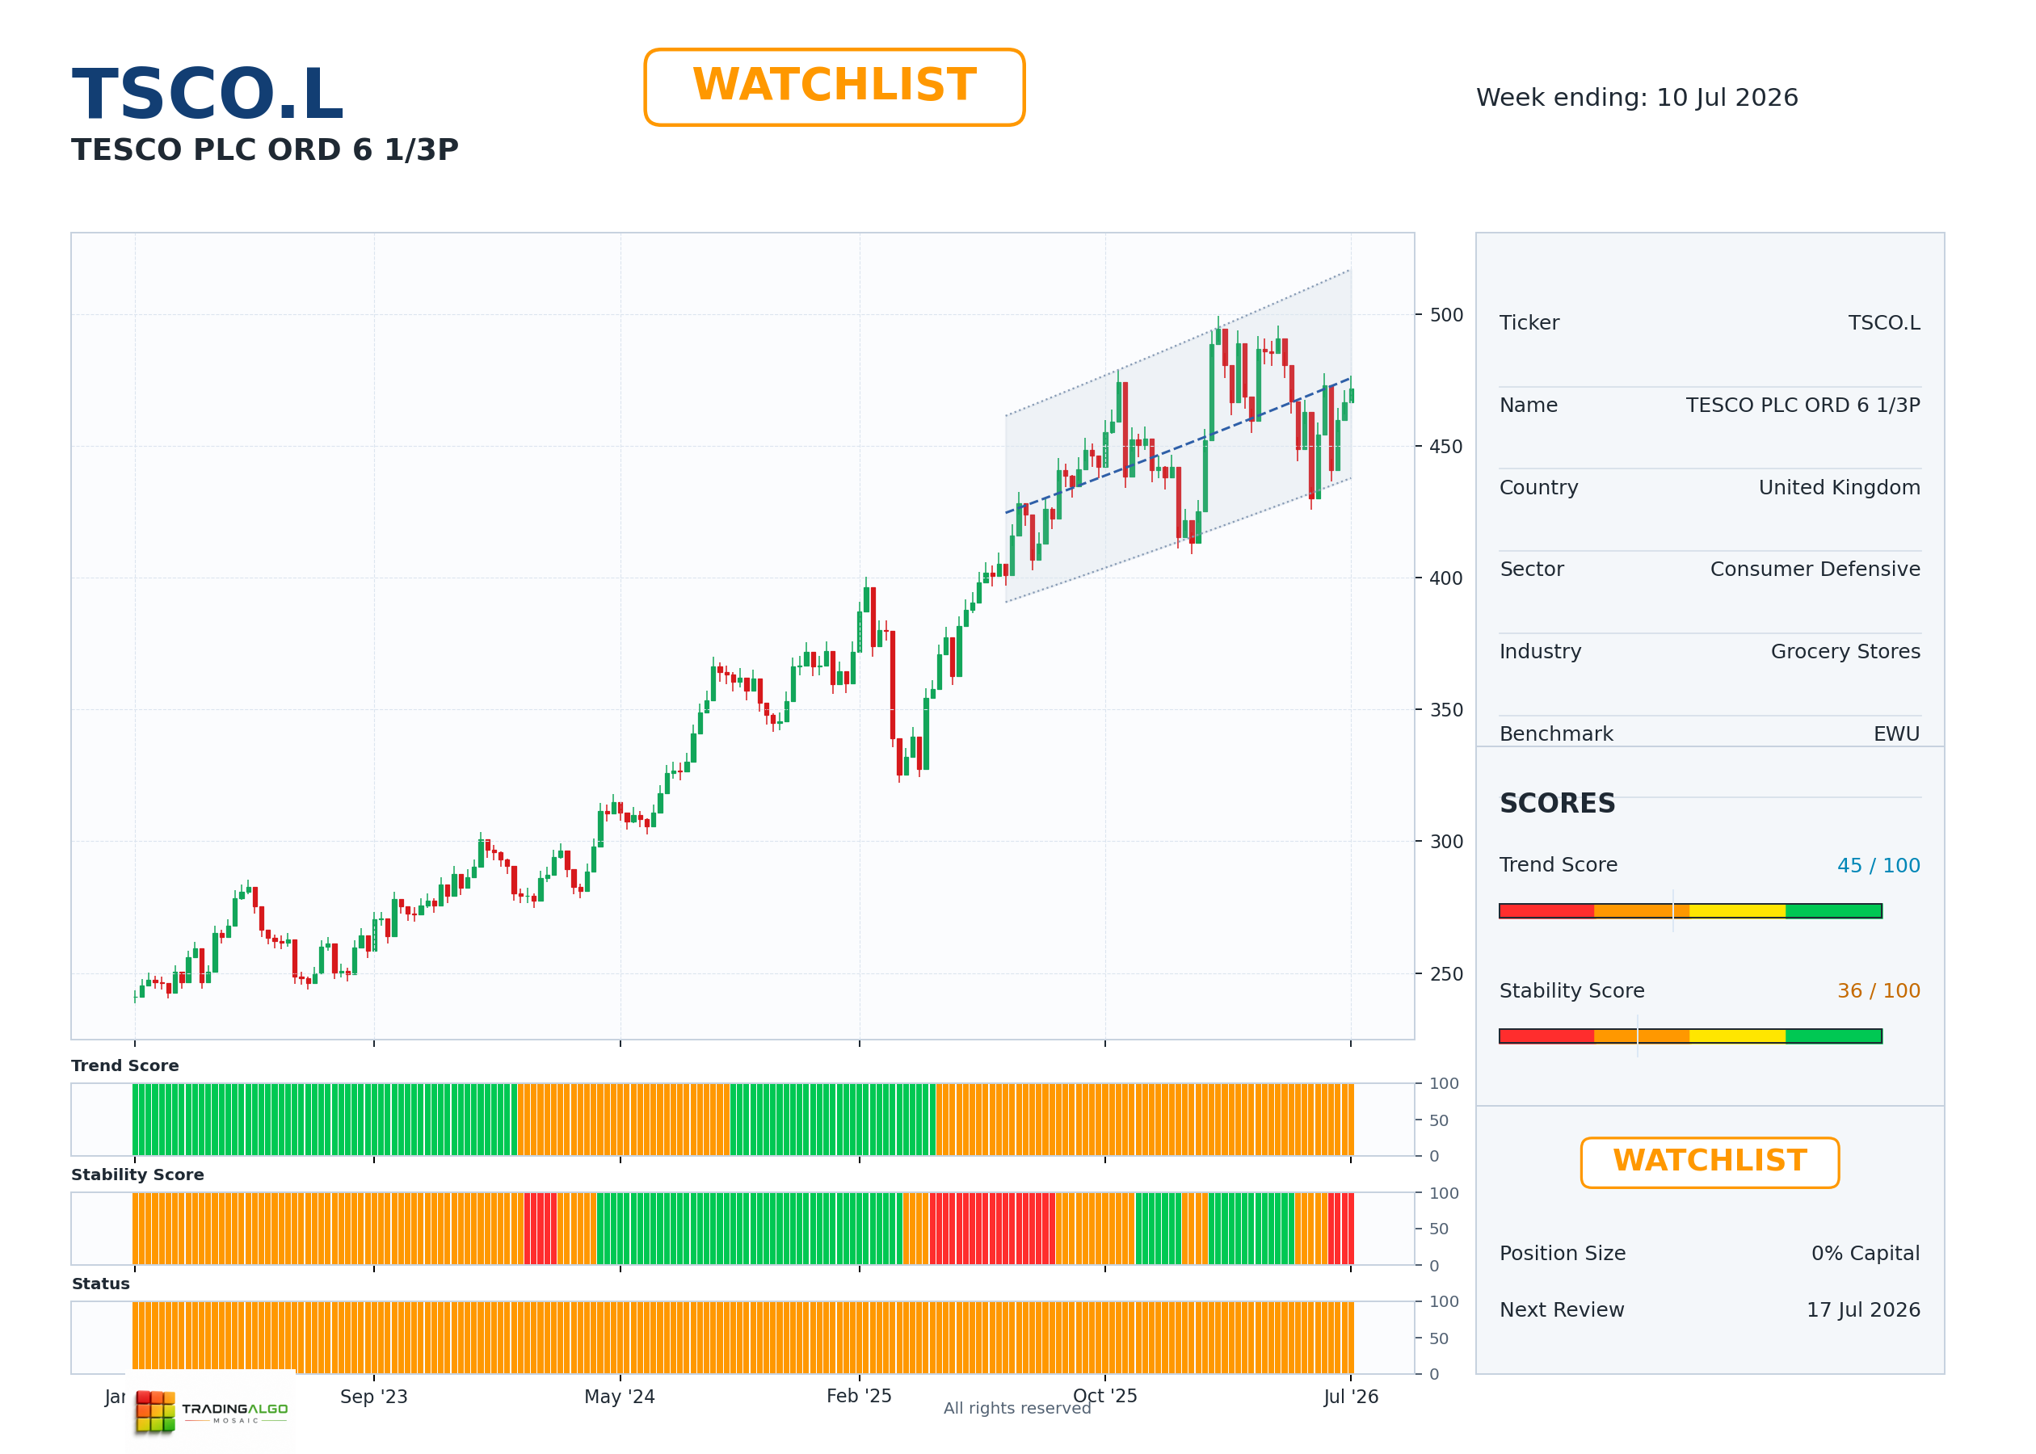Click the TradingAlgo Mosaic logo
The image size is (2036, 1454).
tap(212, 1411)
